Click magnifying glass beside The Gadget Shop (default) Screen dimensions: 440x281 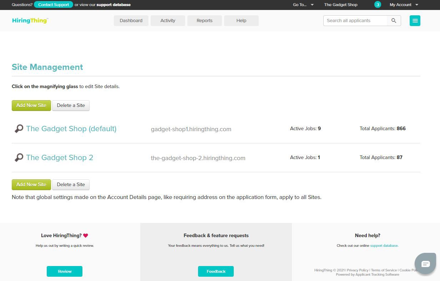19,129
